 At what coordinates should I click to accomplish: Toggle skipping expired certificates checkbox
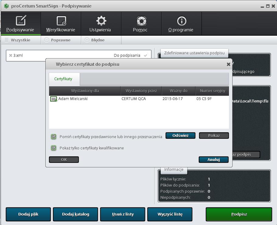point(54,137)
